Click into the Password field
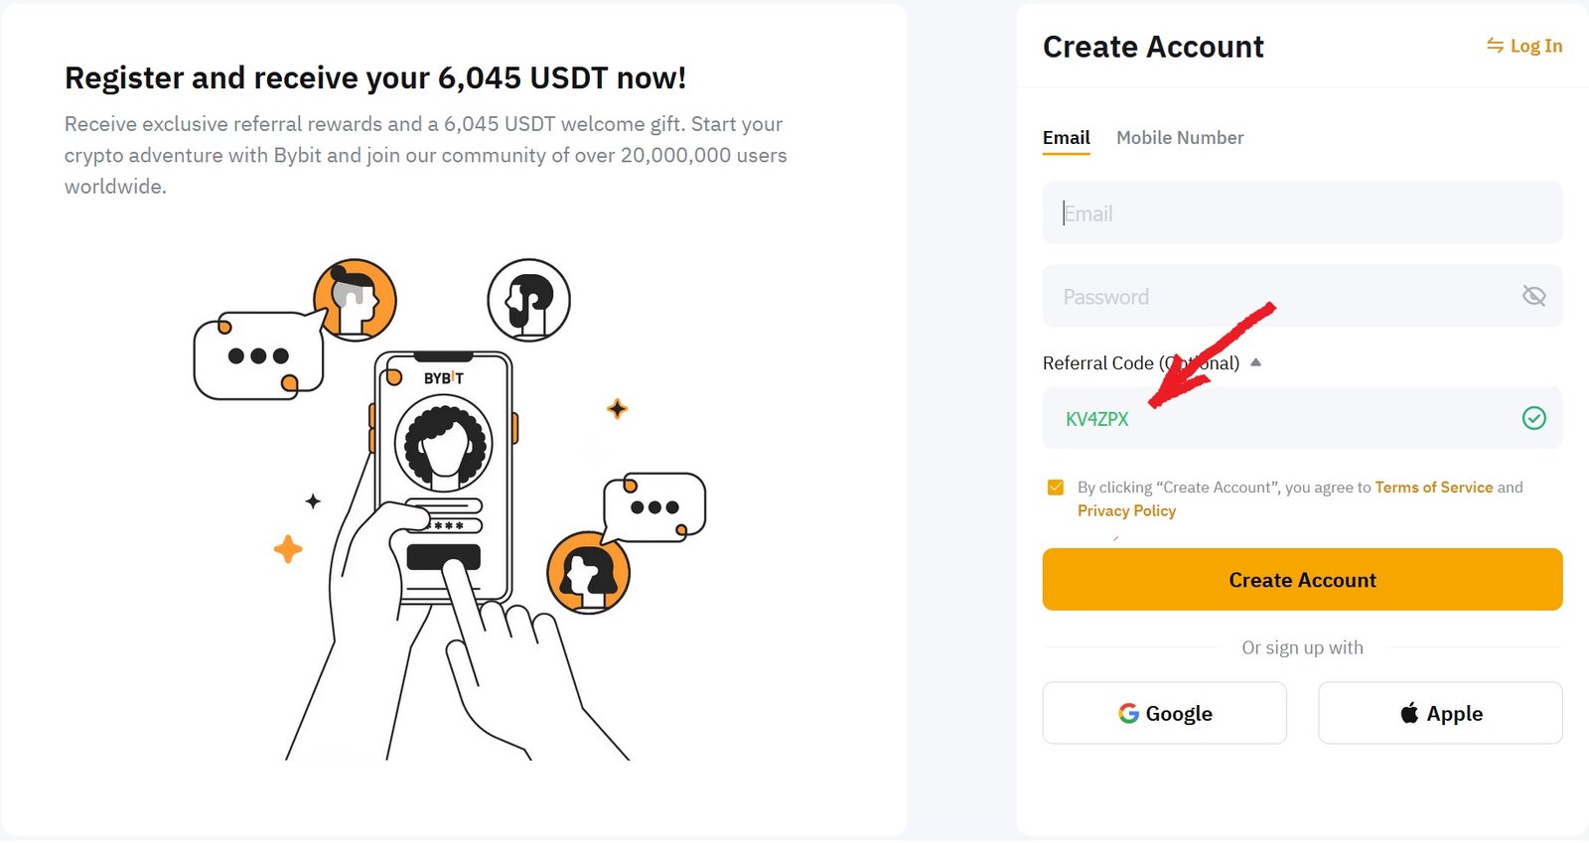 [x=1281, y=297]
